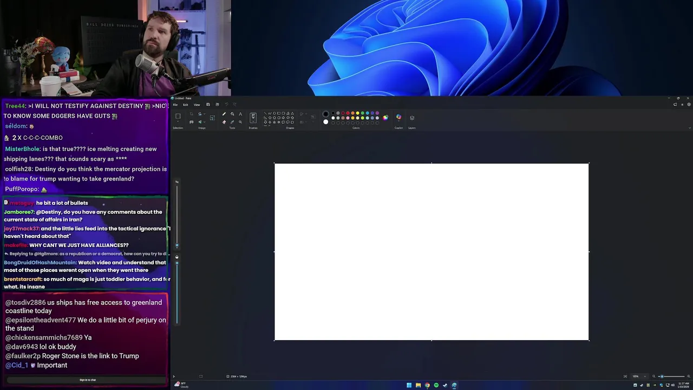Select the Eraser tool

coord(224,122)
